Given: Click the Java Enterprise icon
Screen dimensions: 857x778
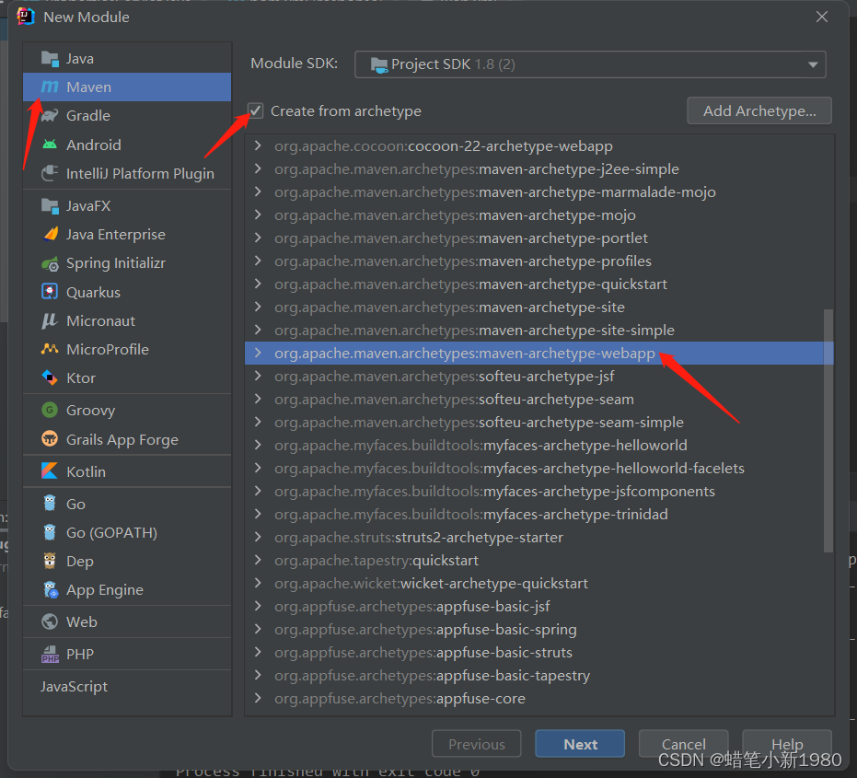Looking at the screenshot, I should [50, 234].
